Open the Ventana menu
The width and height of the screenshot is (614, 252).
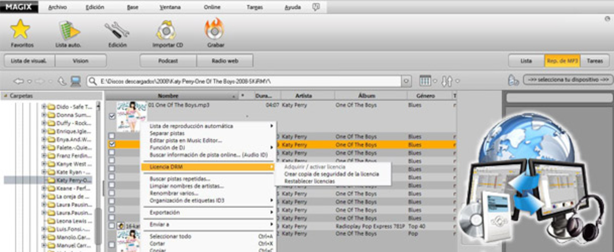tap(170, 7)
